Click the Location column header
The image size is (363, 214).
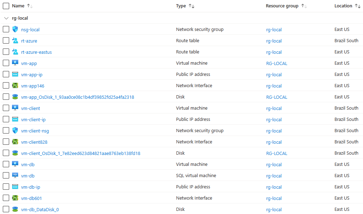pyautogui.click(x=343, y=6)
